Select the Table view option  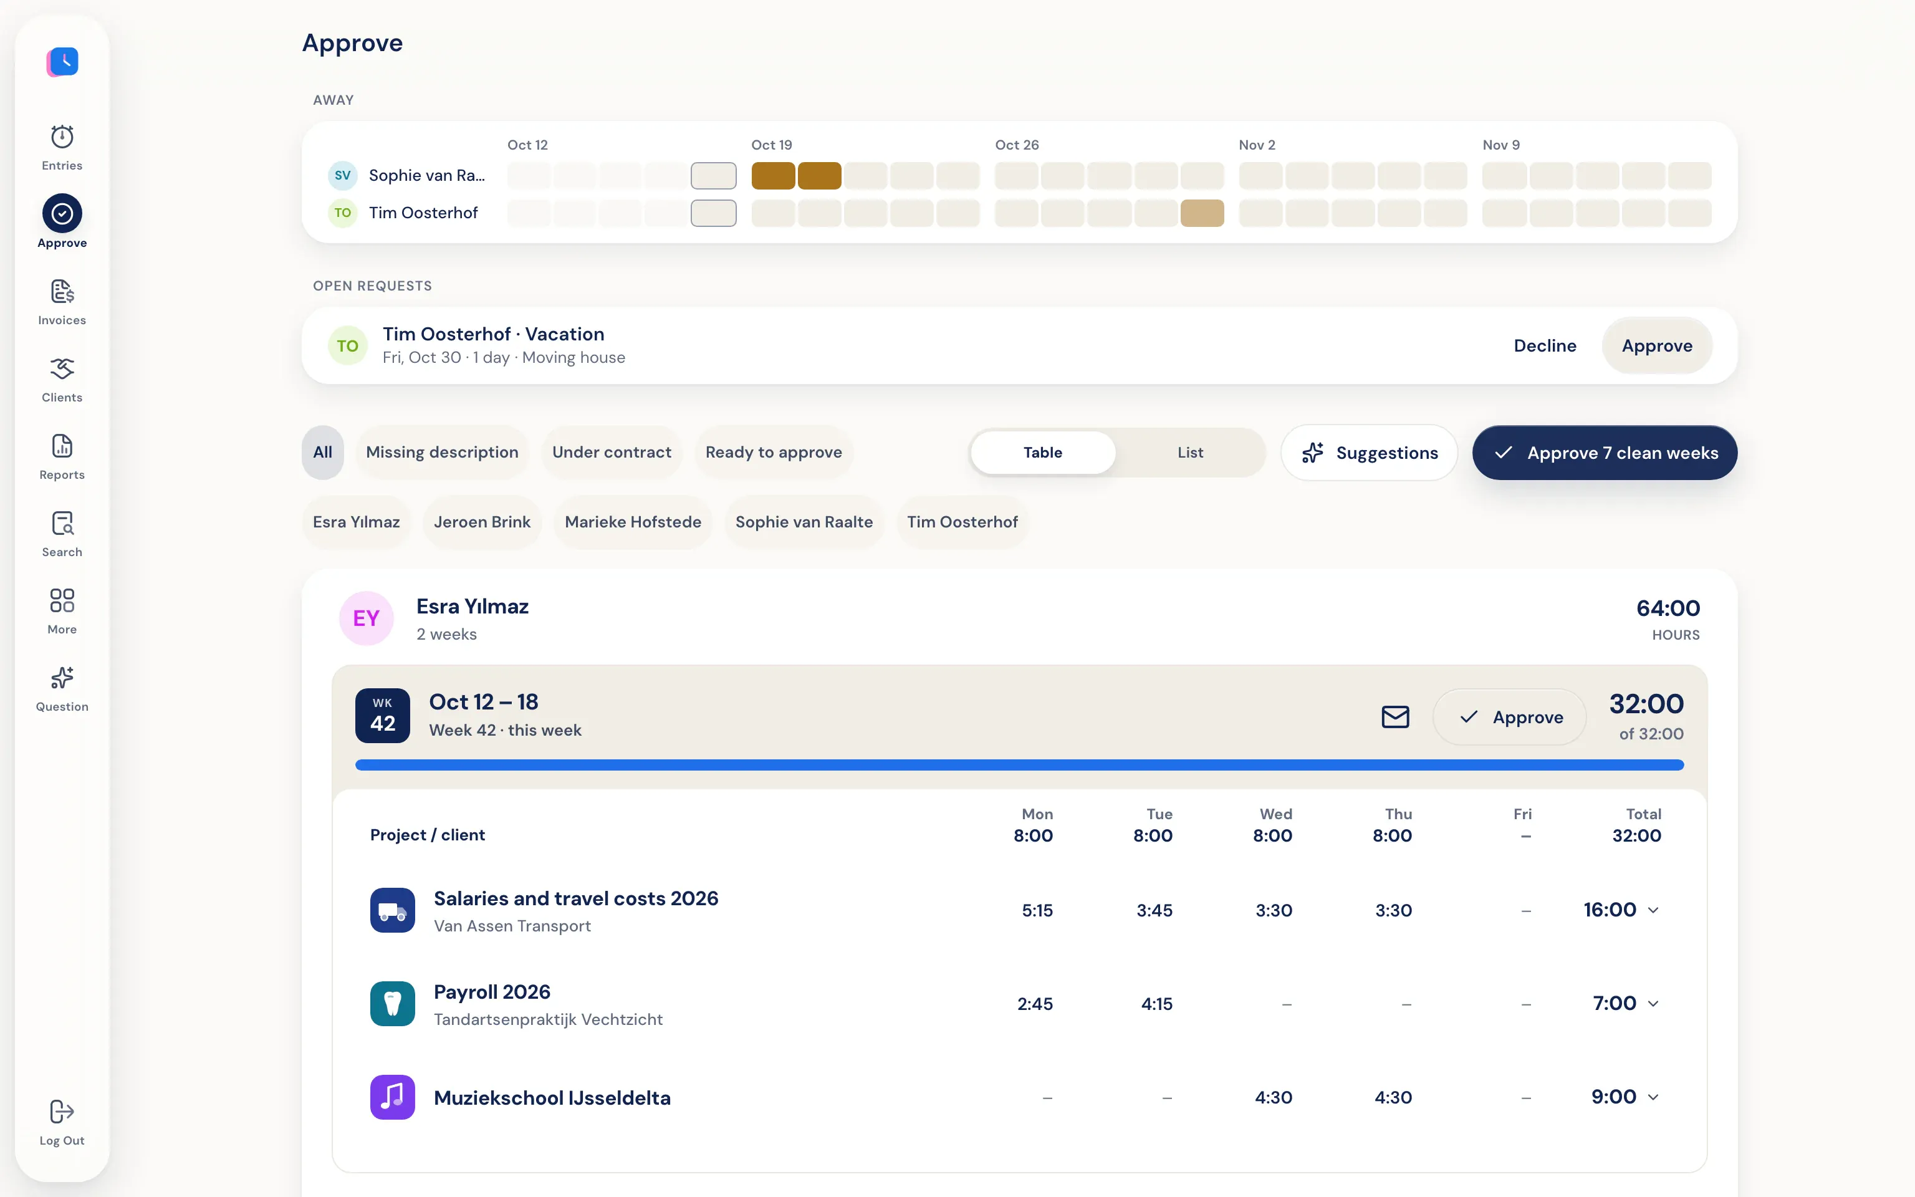(x=1042, y=452)
